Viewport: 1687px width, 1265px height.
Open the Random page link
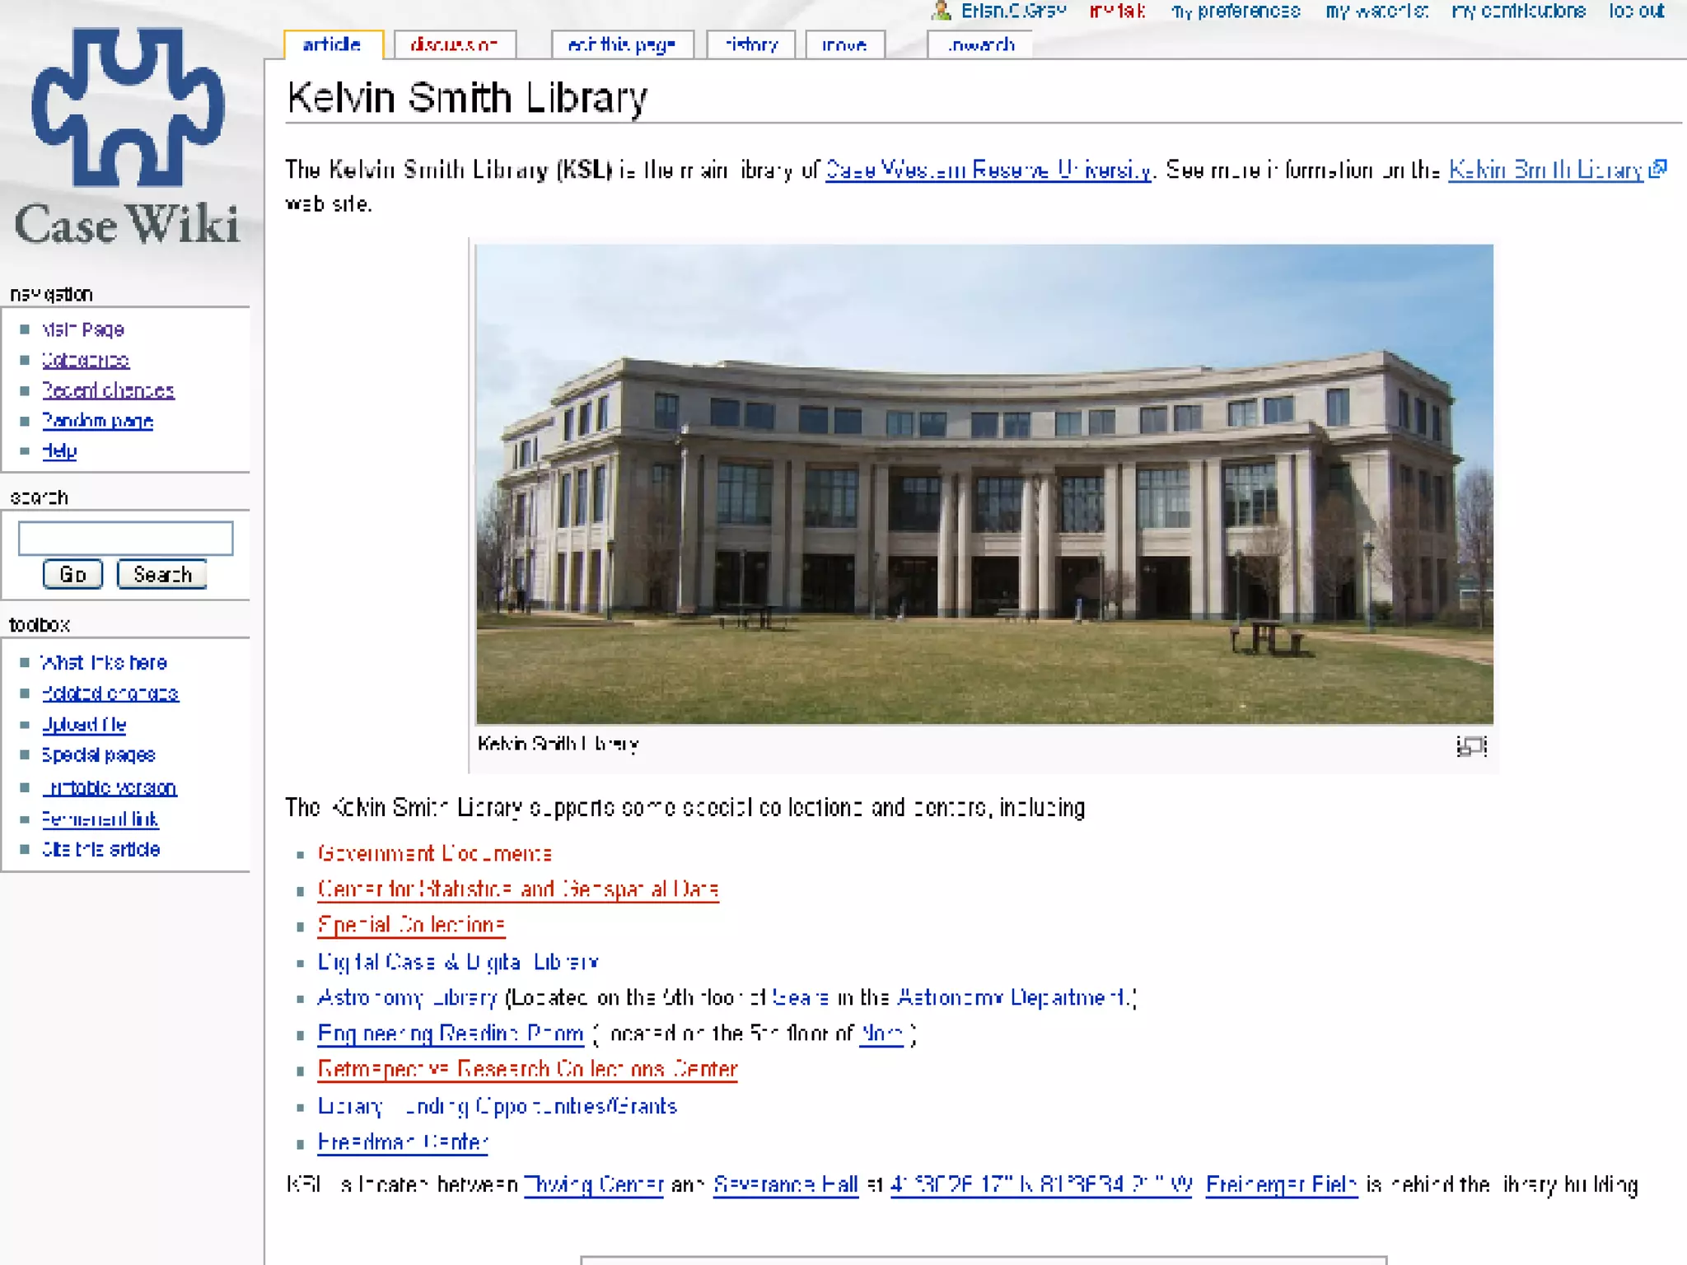[97, 421]
